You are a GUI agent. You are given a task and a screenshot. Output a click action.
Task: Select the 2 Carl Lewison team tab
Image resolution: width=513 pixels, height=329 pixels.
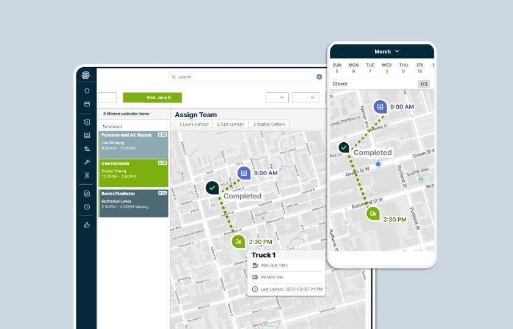(x=231, y=124)
